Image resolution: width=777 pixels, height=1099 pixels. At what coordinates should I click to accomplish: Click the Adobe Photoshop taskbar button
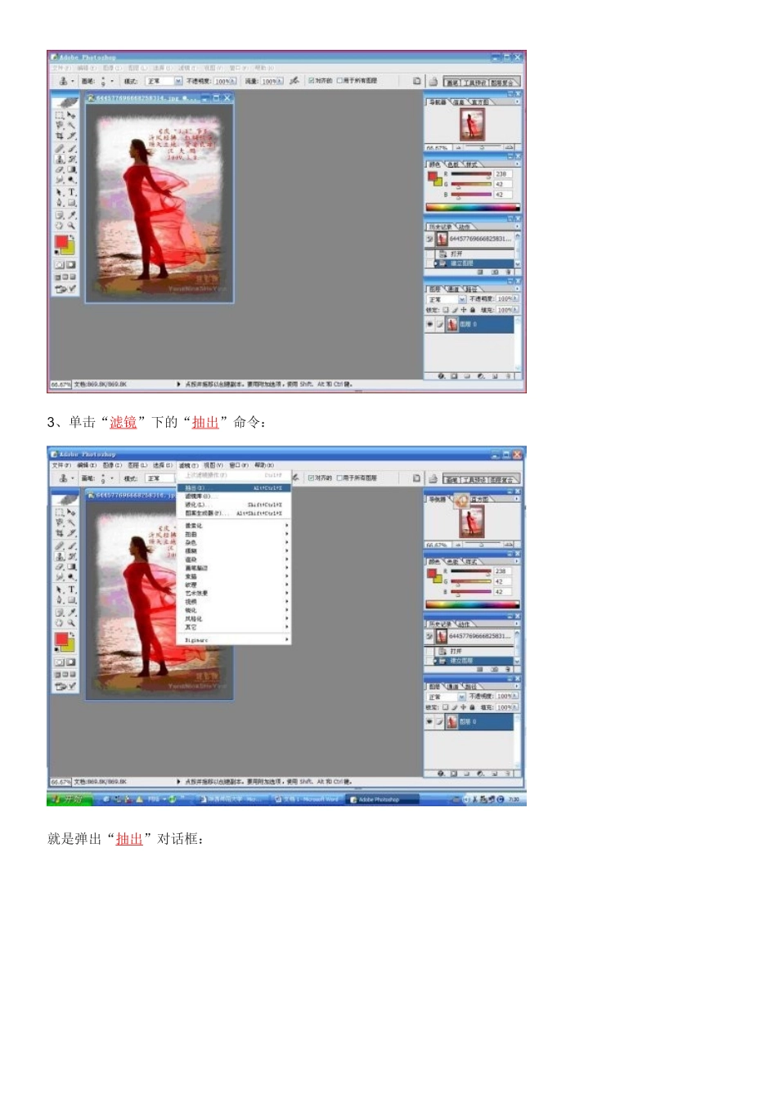coord(382,799)
